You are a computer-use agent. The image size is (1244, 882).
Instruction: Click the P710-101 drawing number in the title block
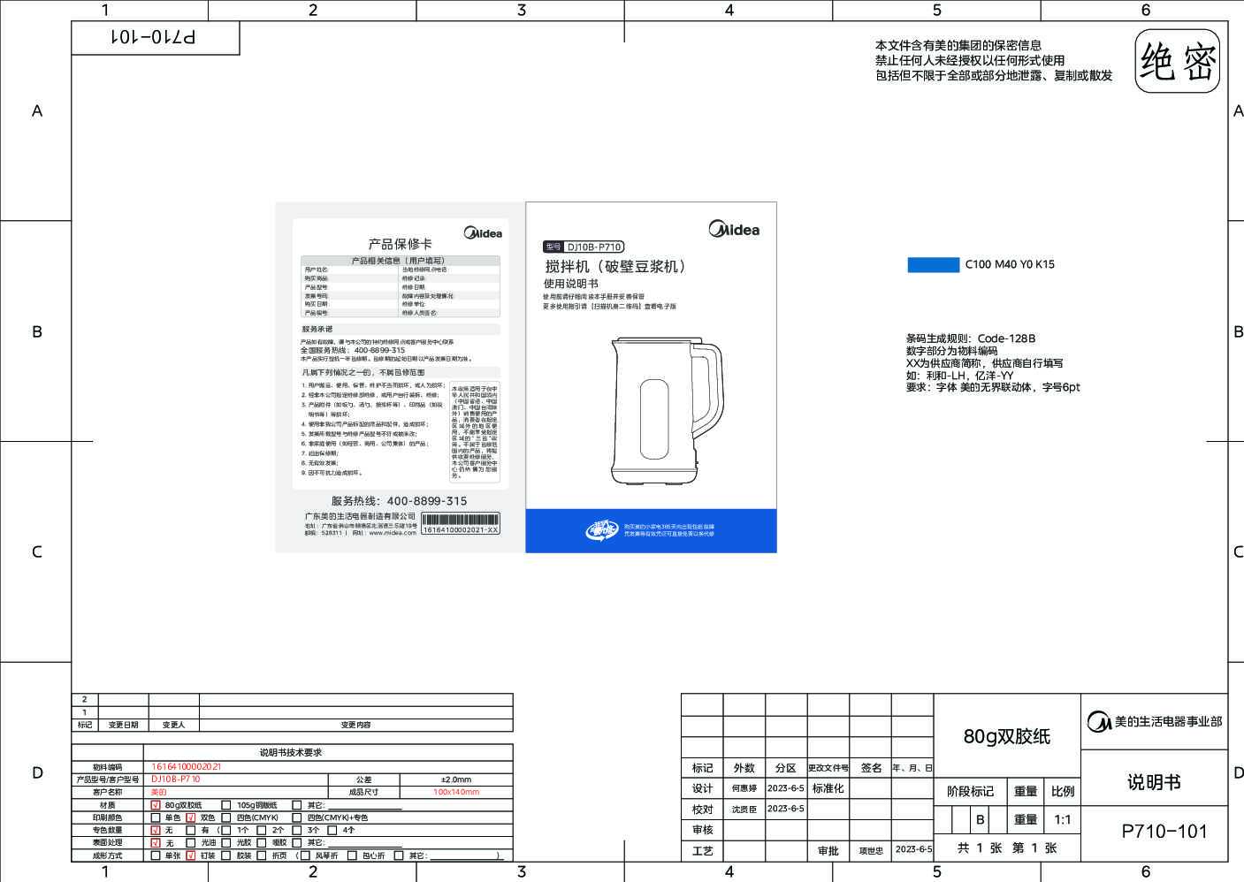[x=1164, y=831]
